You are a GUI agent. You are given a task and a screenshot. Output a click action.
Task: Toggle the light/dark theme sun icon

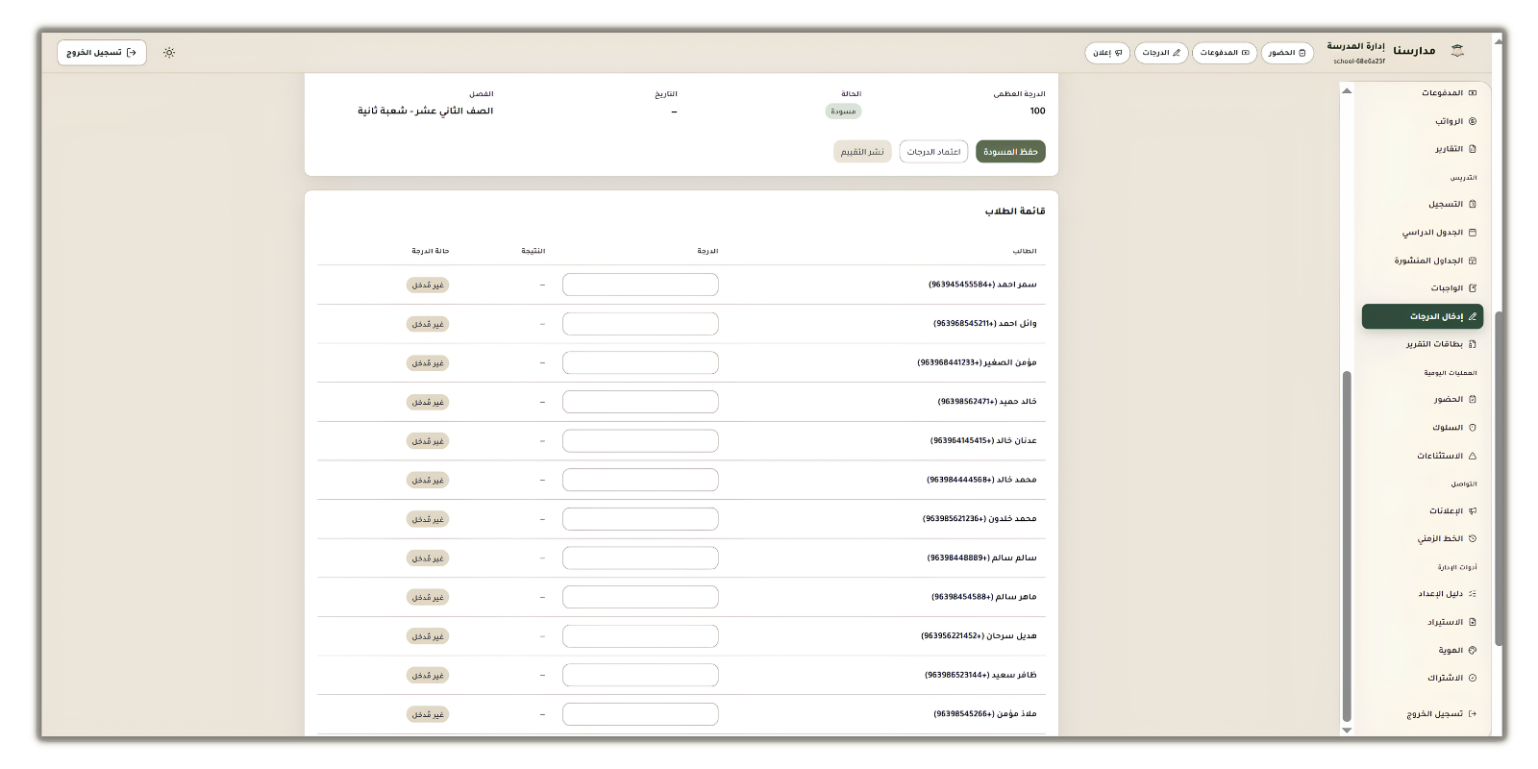coord(169,53)
